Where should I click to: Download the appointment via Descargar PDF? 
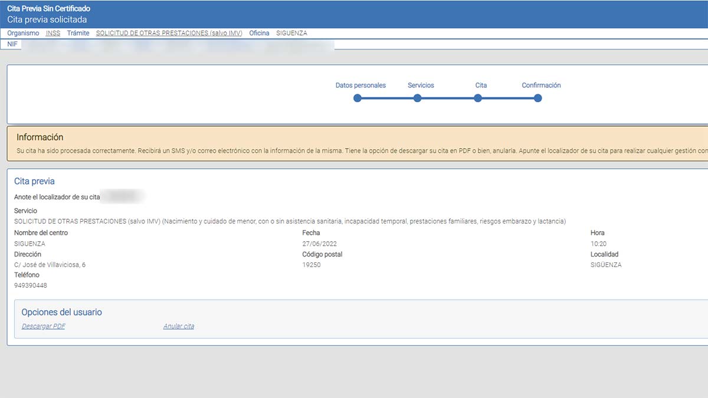44,326
